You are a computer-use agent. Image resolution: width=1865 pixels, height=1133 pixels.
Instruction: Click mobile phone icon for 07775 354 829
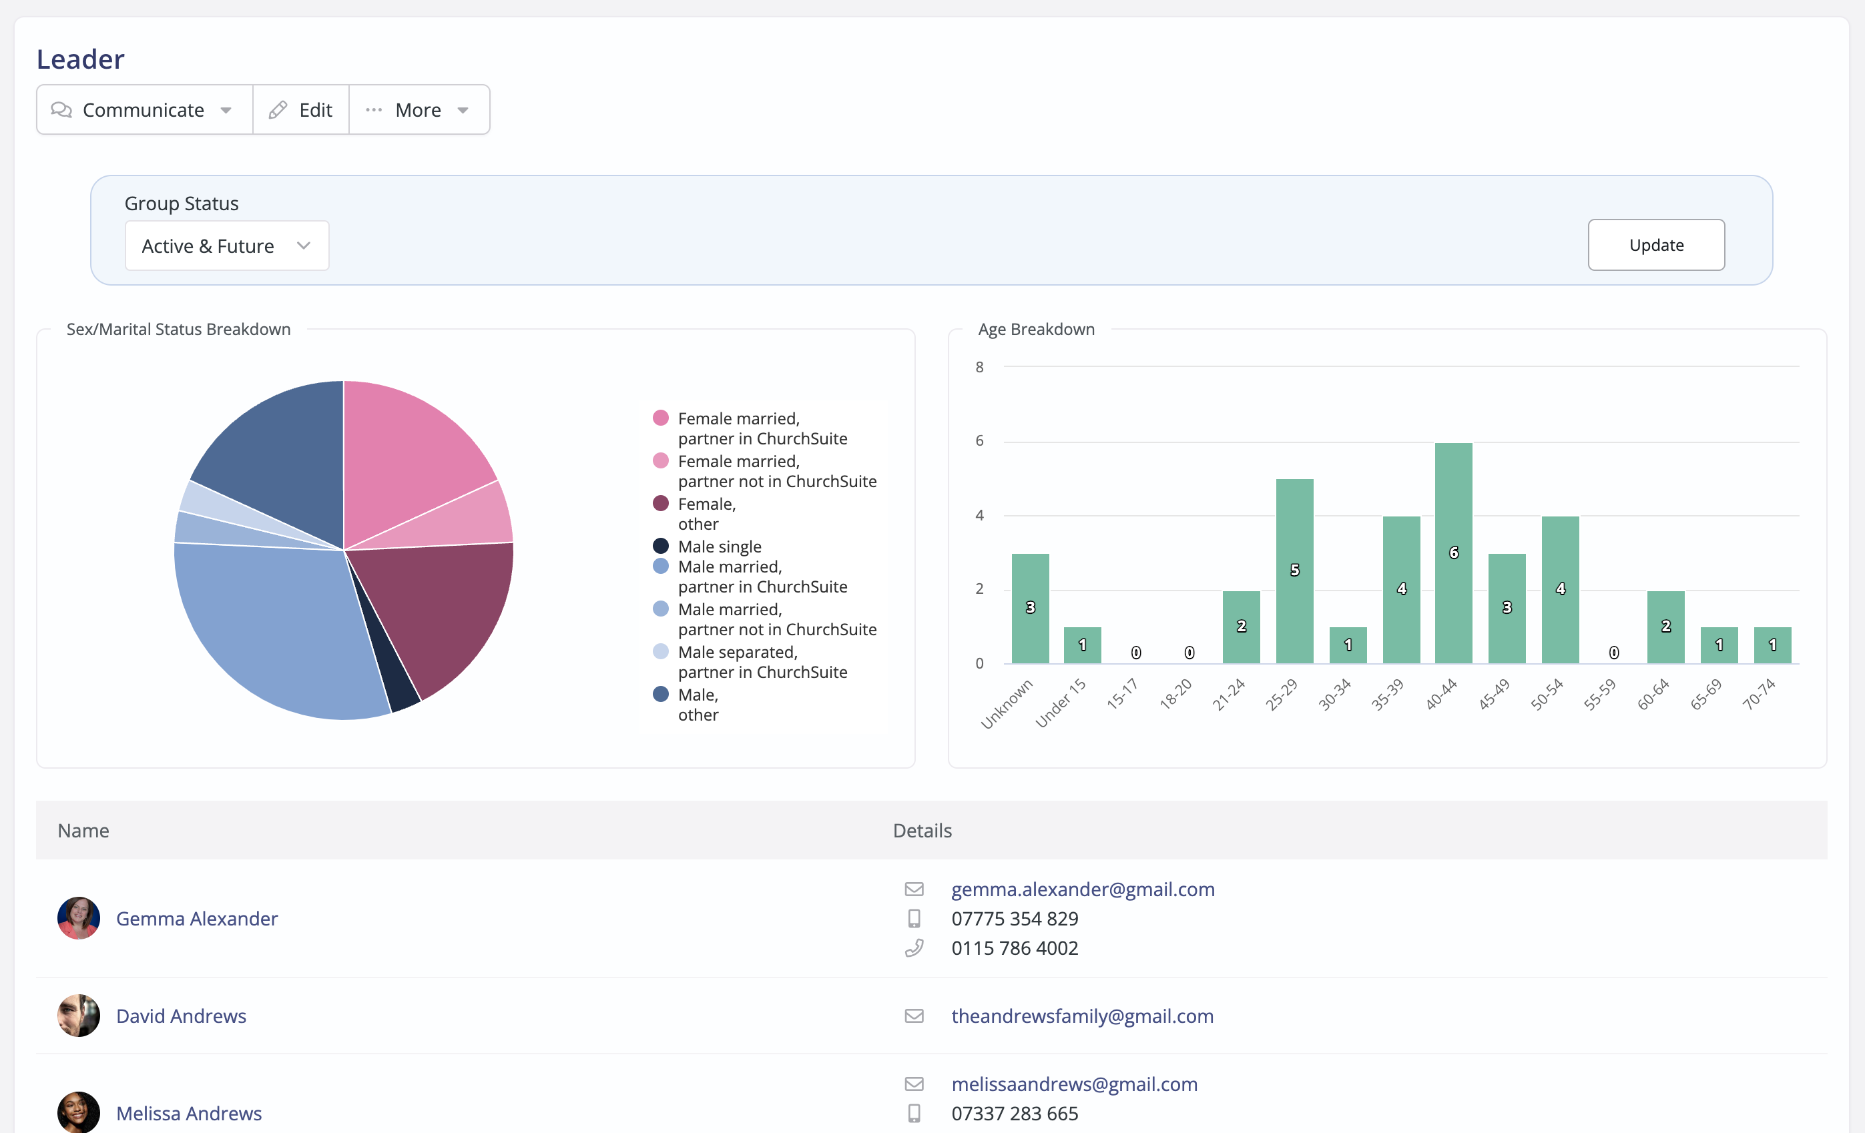pos(914,919)
